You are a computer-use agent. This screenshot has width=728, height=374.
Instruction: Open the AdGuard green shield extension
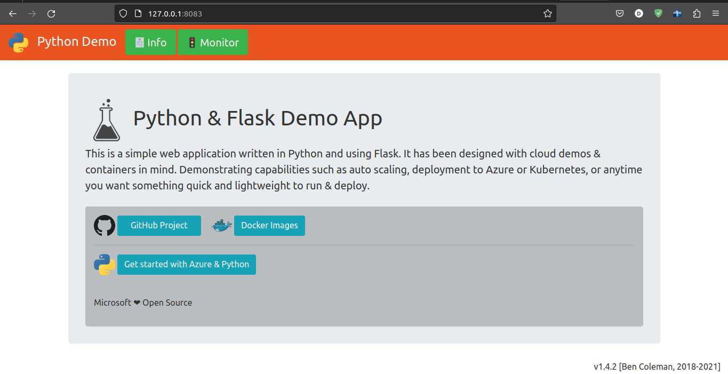tap(658, 13)
